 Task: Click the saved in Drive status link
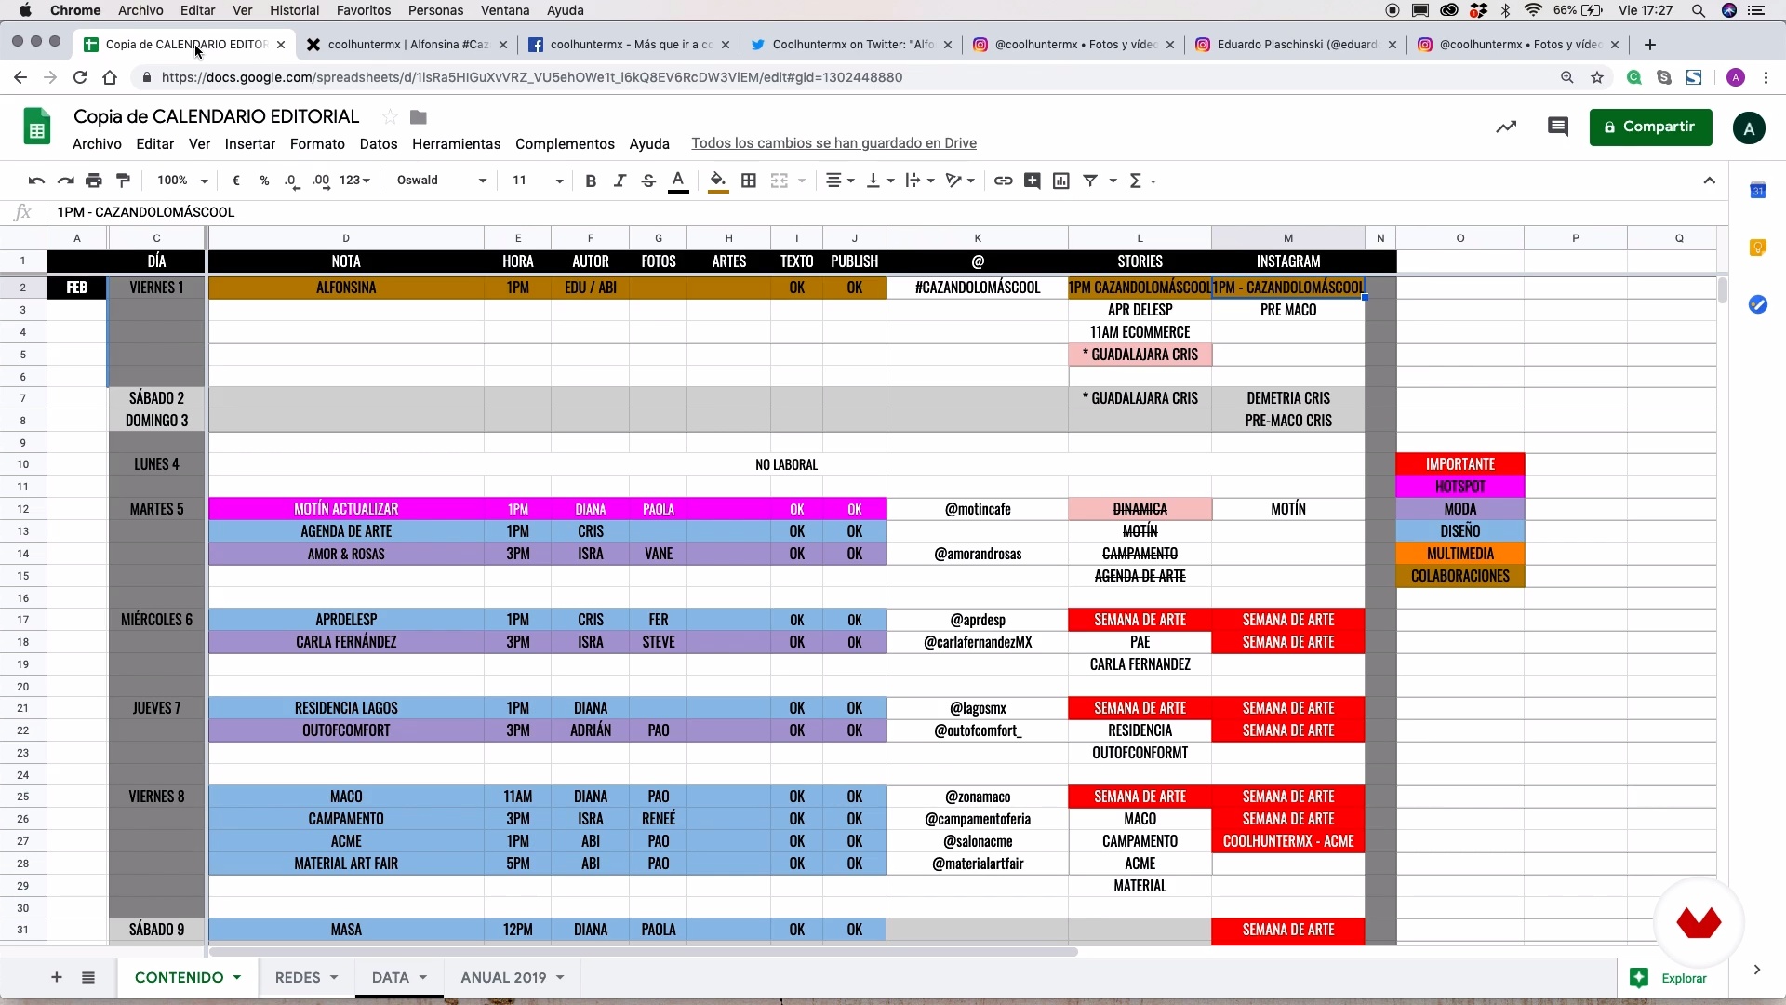[x=833, y=143]
